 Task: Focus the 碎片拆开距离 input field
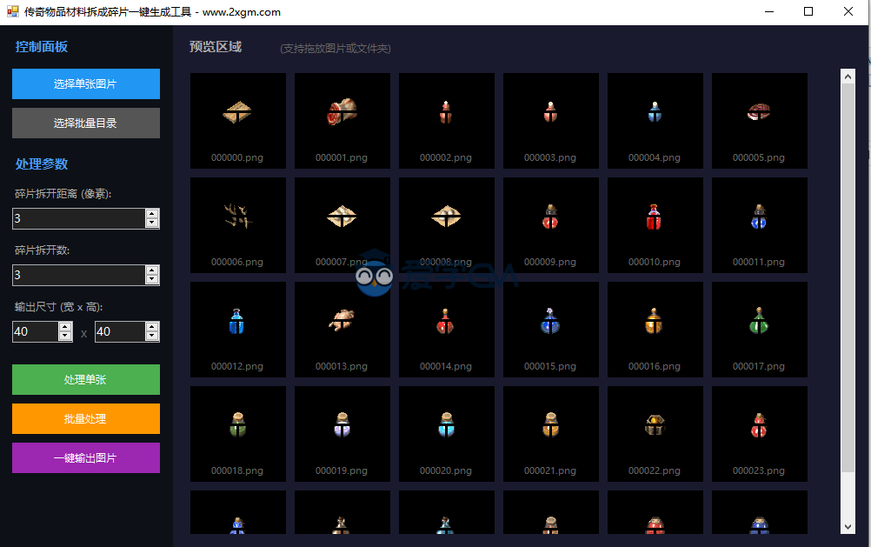[x=78, y=218]
